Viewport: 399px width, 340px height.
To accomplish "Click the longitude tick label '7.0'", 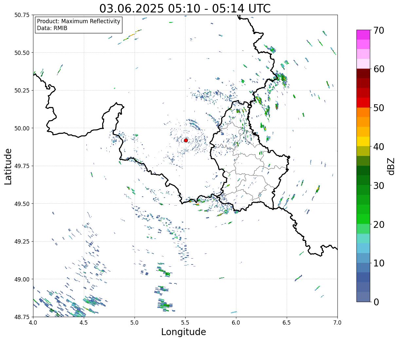I will tap(337, 323).
